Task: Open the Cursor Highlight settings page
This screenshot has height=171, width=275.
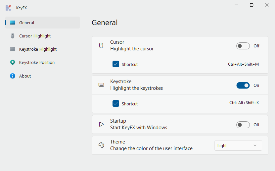Action: pos(35,36)
